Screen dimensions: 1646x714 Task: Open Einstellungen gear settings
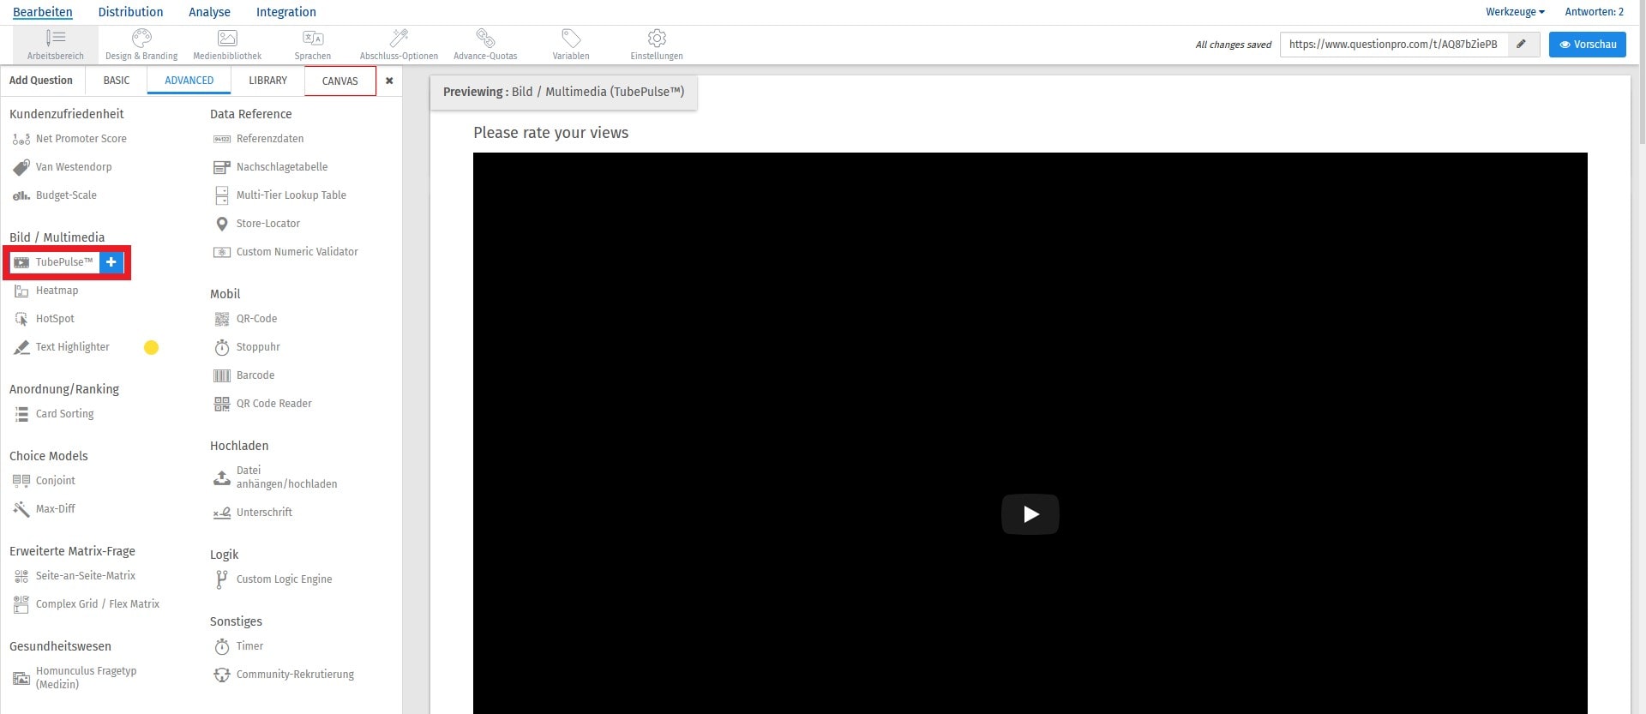[657, 45]
